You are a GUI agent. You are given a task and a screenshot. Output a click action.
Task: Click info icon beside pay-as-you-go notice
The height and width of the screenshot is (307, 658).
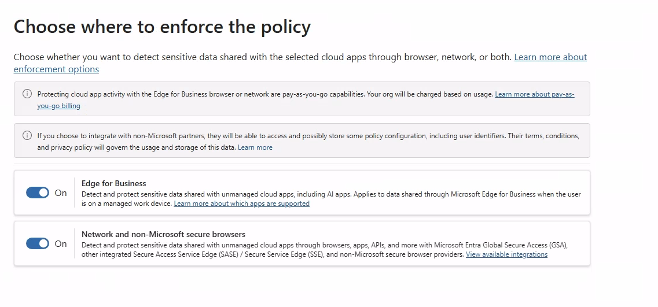point(27,94)
